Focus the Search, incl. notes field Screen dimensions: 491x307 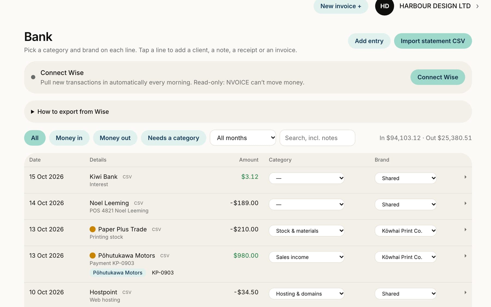point(317,138)
